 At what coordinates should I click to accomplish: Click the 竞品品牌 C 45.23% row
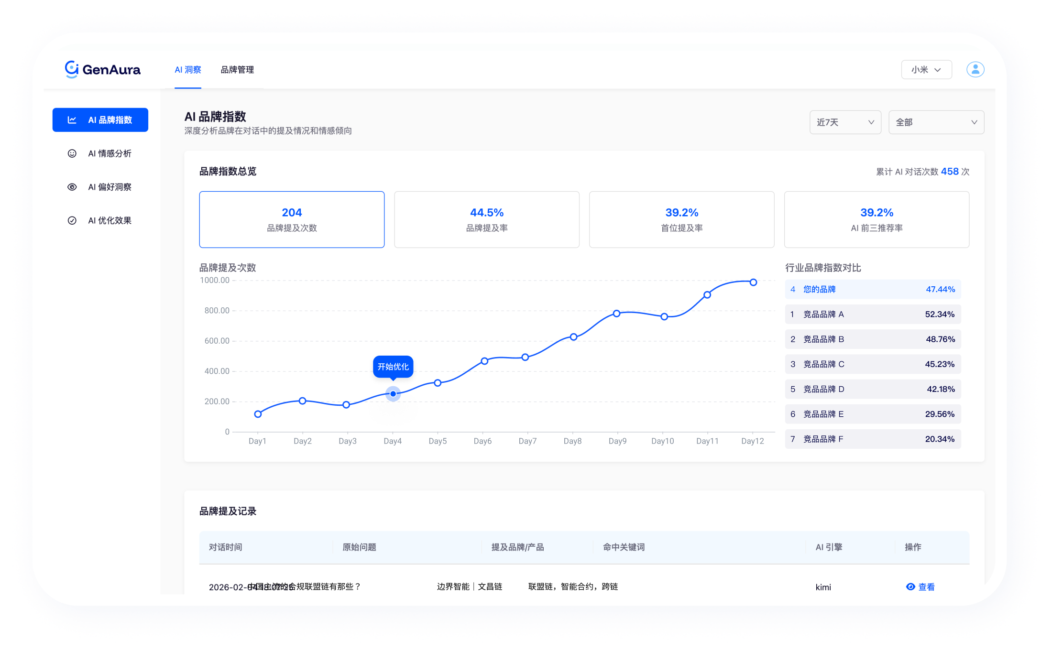tap(873, 364)
